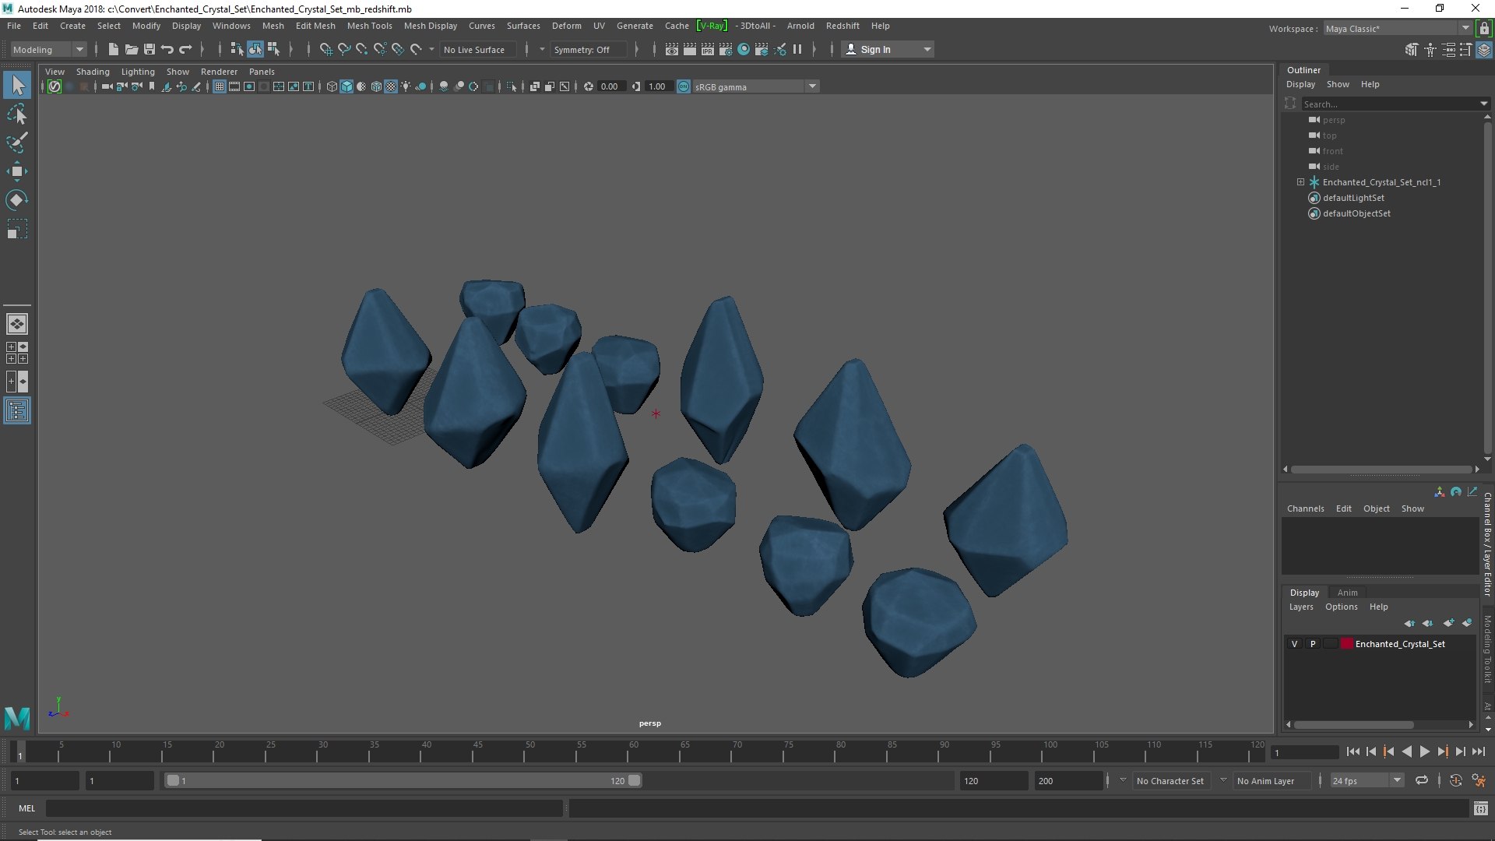
Task: Open the Sign In dropdown
Action: (x=888, y=49)
